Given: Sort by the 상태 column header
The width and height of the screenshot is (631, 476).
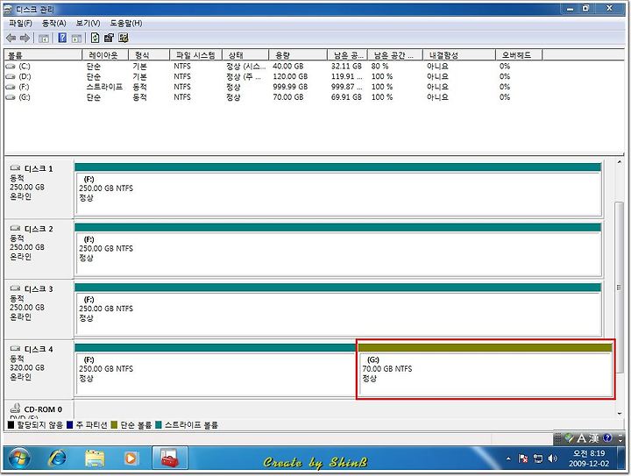Looking at the screenshot, I should pyautogui.click(x=245, y=55).
